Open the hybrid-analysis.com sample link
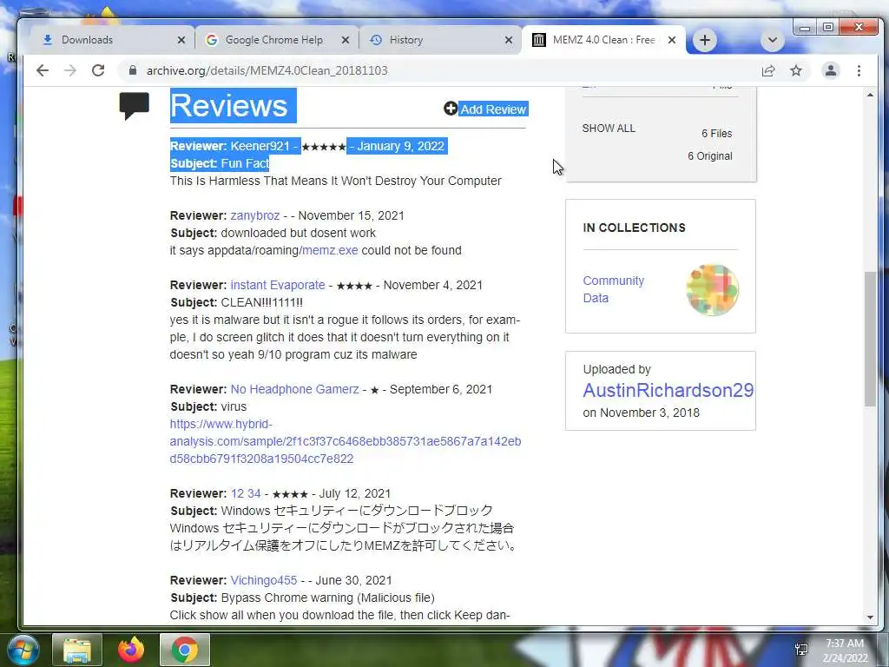Viewport: 889px width, 667px height. pyautogui.click(x=345, y=441)
